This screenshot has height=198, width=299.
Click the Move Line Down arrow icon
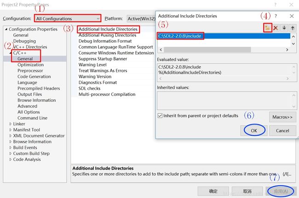[284, 28]
